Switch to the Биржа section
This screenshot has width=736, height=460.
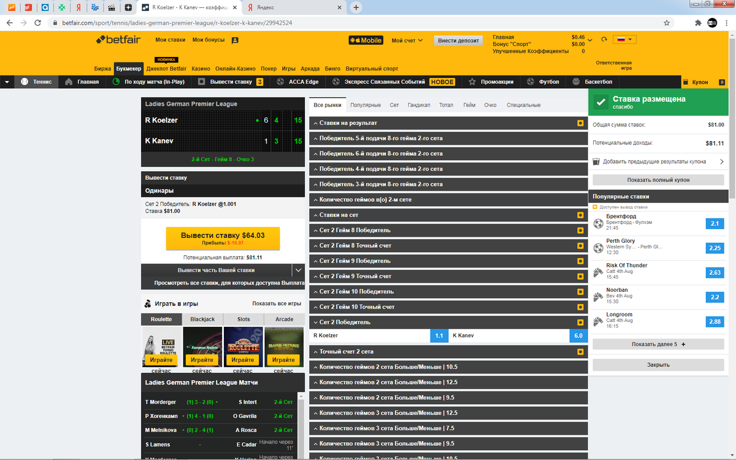click(x=102, y=69)
